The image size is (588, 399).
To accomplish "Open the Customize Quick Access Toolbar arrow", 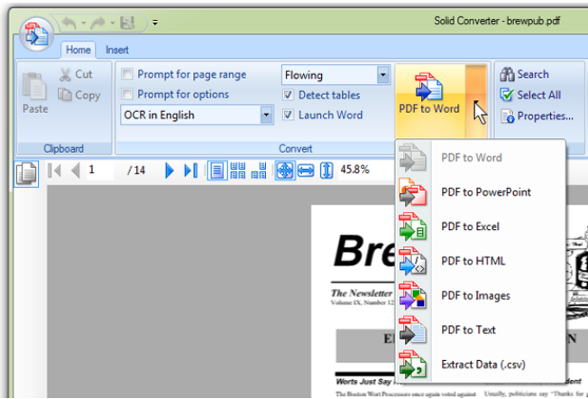I will [155, 23].
